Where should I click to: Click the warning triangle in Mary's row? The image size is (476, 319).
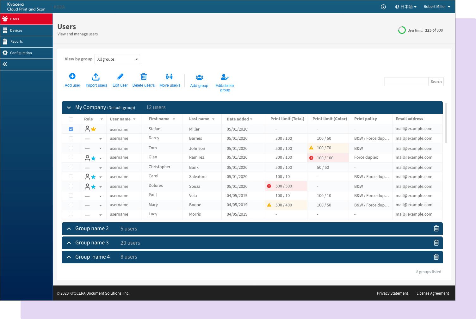point(269,205)
